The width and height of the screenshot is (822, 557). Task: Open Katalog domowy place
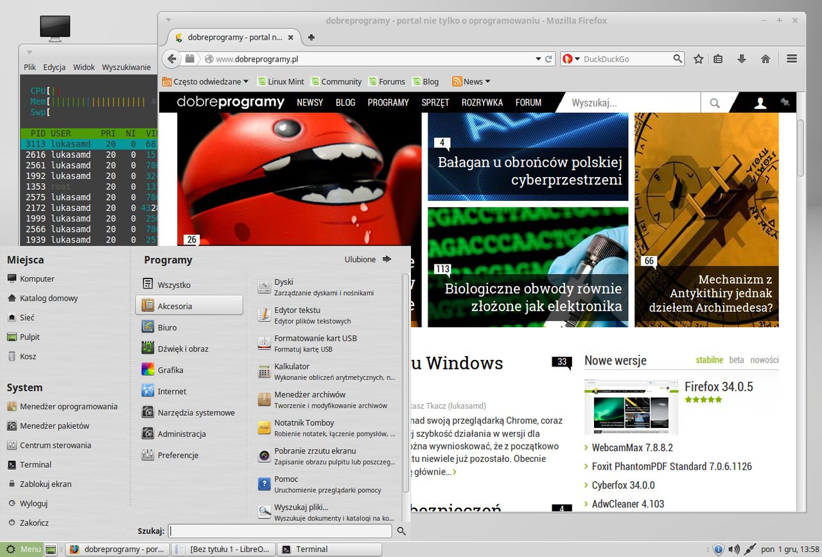pyautogui.click(x=42, y=298)
